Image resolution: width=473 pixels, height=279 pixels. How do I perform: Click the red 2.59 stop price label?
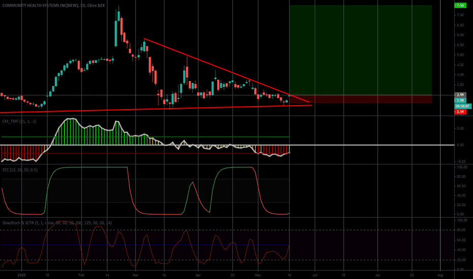point(460,112)
